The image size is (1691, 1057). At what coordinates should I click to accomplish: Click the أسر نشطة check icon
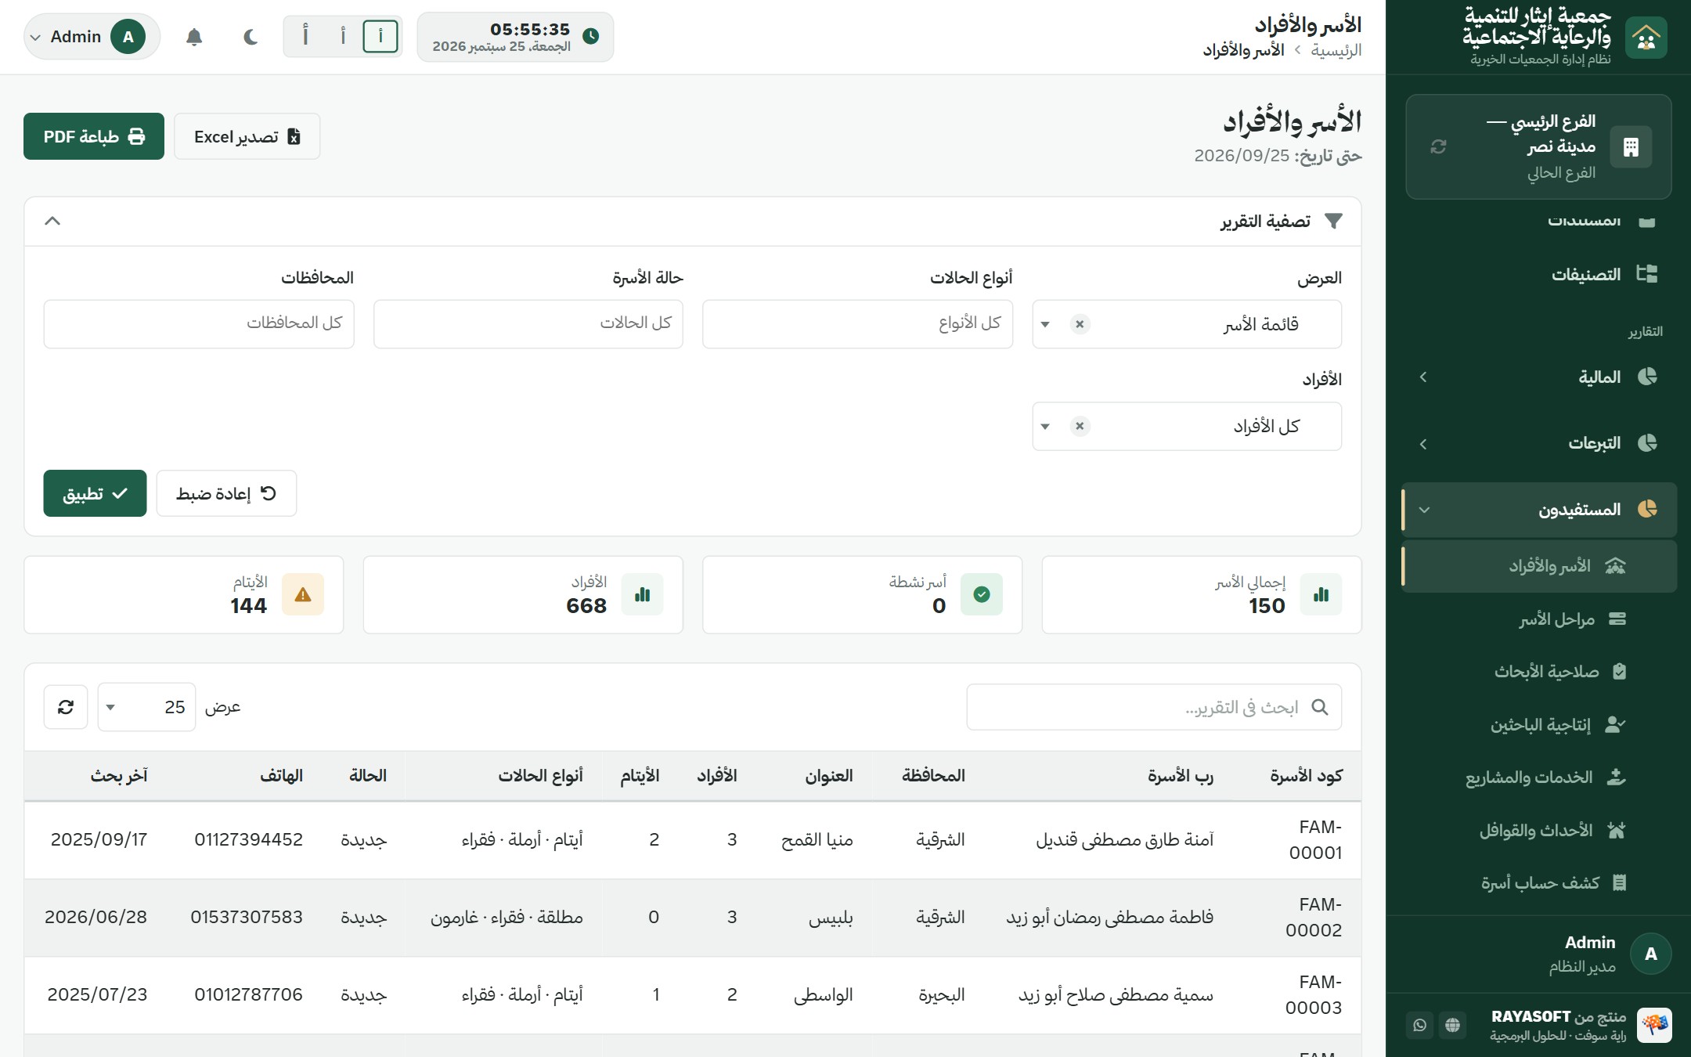pyautogui.click(x=982, y=594)
